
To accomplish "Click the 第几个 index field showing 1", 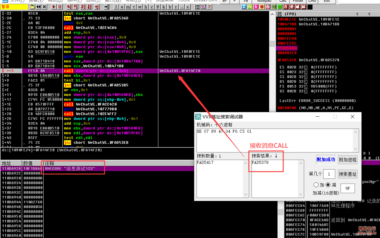I will pos(329,174).
